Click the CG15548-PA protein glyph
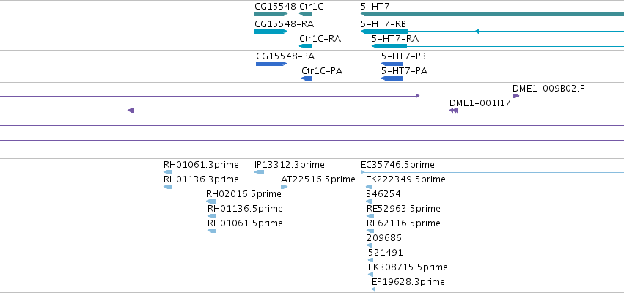 pos(271,64)
